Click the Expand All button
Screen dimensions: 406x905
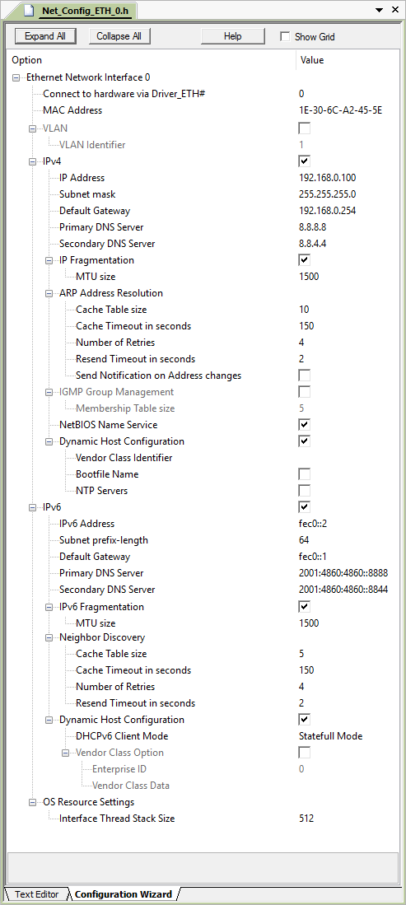tap(45, 36)
